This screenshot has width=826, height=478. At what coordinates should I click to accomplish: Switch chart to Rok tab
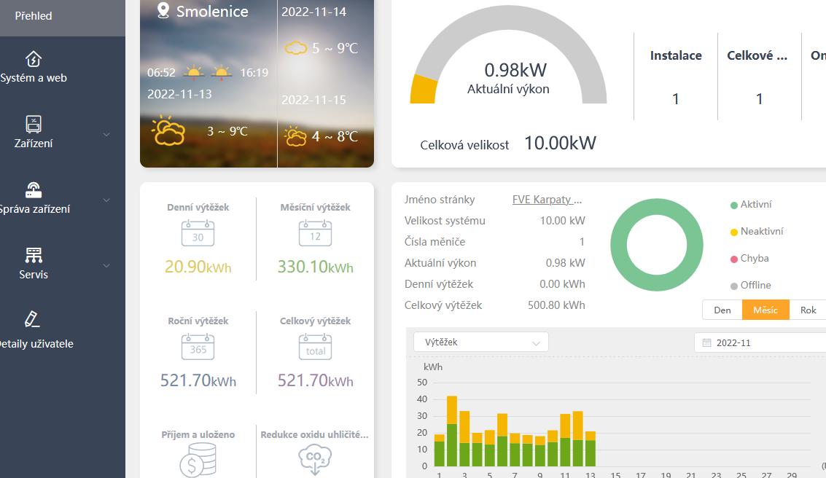[x=808, y=310]
